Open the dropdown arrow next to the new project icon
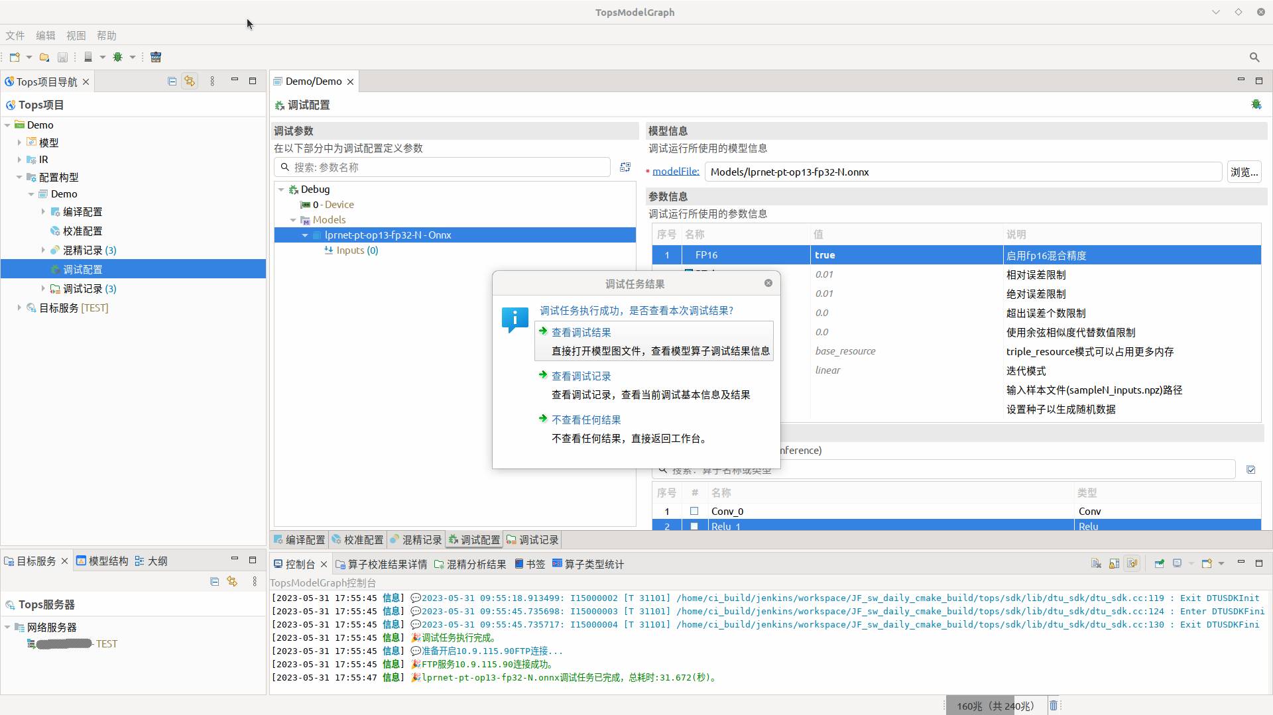The image size is (1273, 715). click(29, 57)
